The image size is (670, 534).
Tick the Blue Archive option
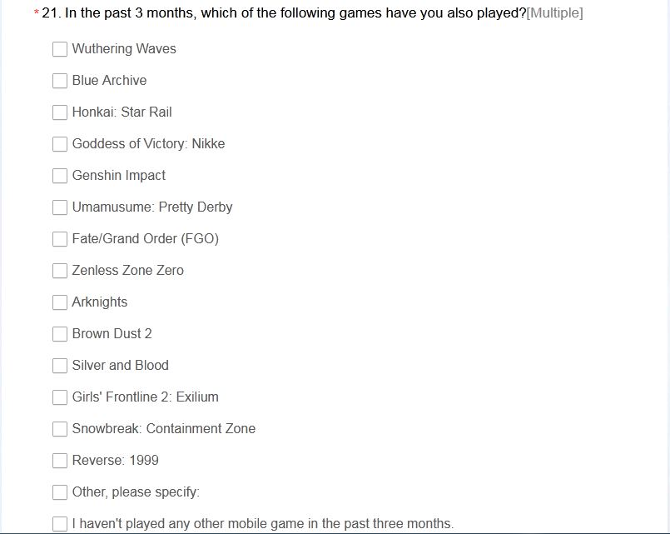click(x=60, y=81)
